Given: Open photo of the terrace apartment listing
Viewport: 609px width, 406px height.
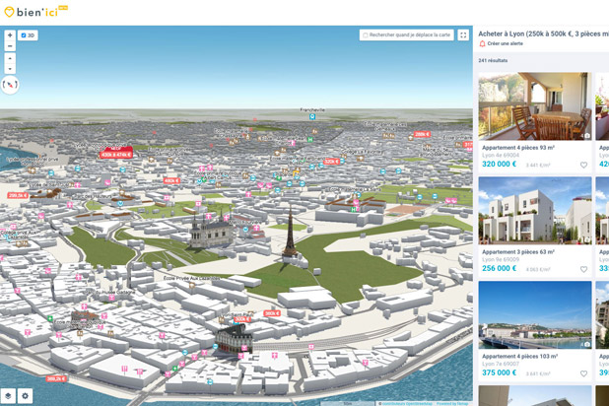Looking at the screenshot, I should pos(535,106).
